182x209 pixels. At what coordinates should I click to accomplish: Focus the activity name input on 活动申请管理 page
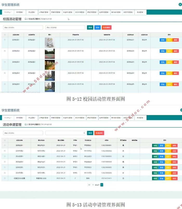click(23, 133)
